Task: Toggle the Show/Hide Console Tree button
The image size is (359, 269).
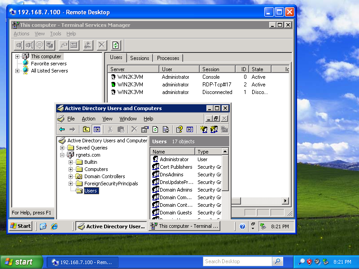Action: point(96,129)
